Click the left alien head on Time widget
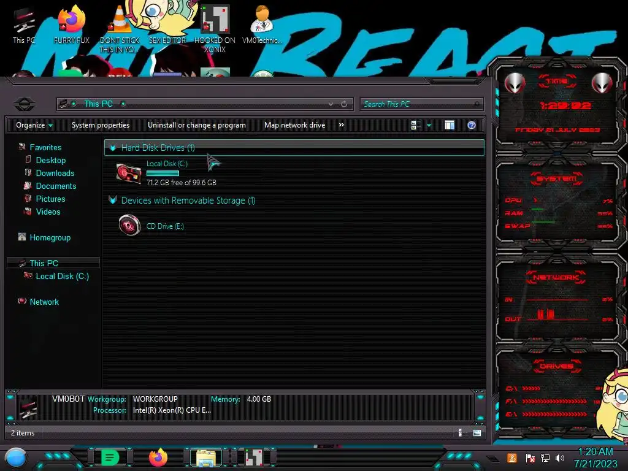 (515, 83)
